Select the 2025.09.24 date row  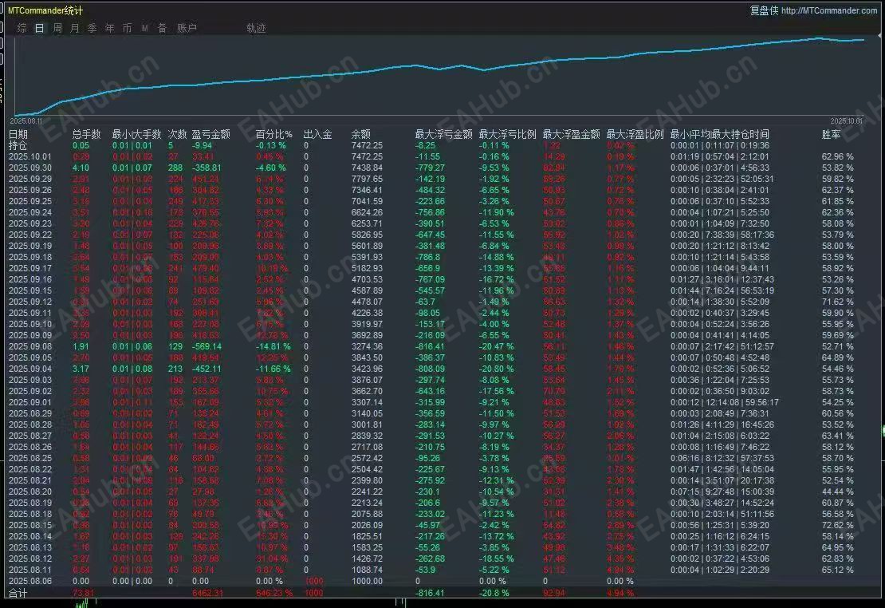pos(30,212)
